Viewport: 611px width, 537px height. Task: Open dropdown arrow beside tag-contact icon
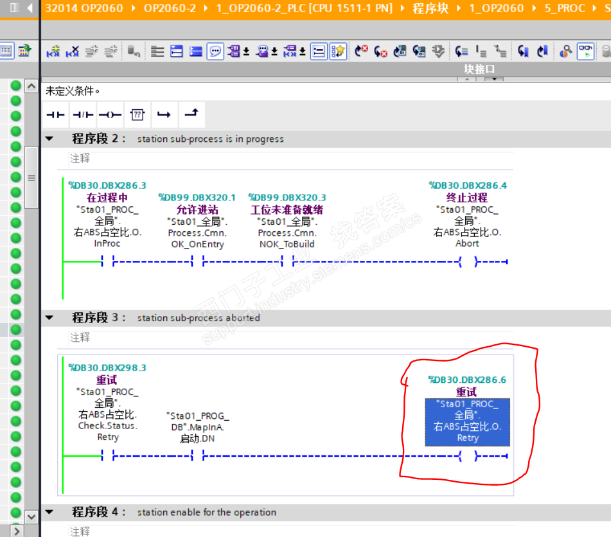coord(303,51)
